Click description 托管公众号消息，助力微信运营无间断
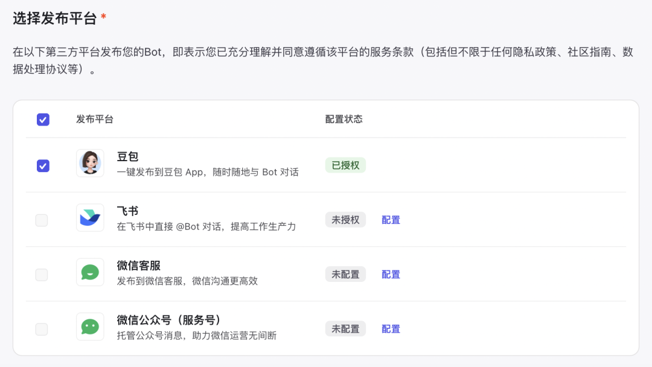 click(x=197, y=336)
